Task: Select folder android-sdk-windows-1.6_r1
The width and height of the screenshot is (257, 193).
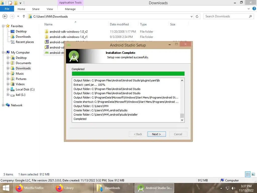Action: coord(69,37)
